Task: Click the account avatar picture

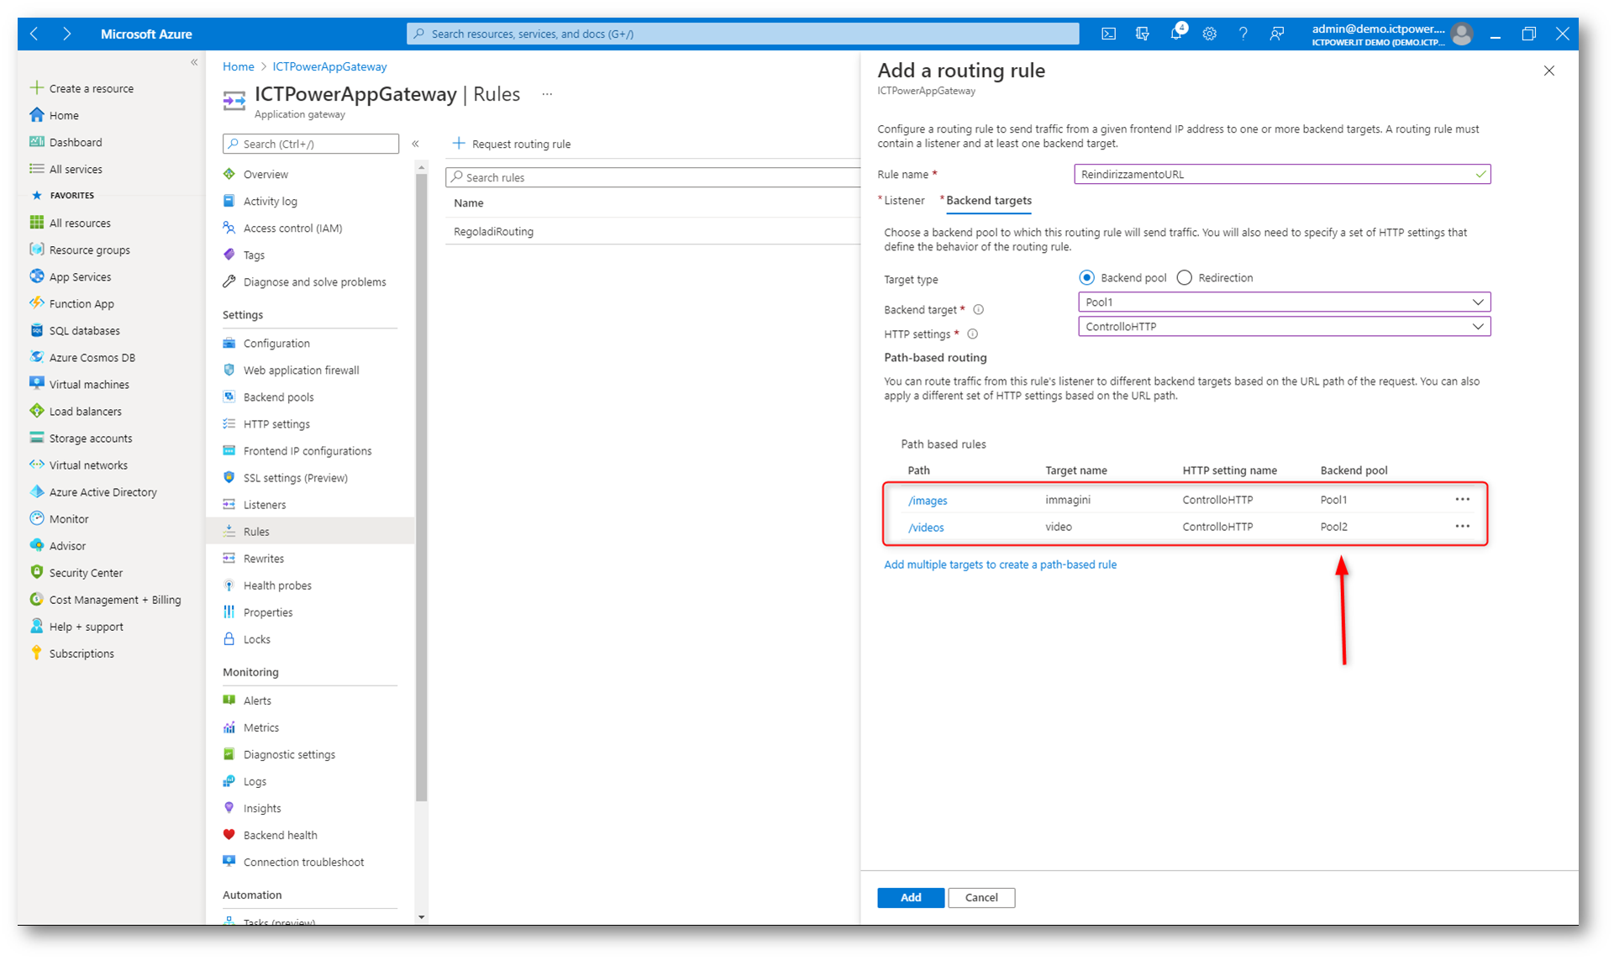Action: (1461, 34)
